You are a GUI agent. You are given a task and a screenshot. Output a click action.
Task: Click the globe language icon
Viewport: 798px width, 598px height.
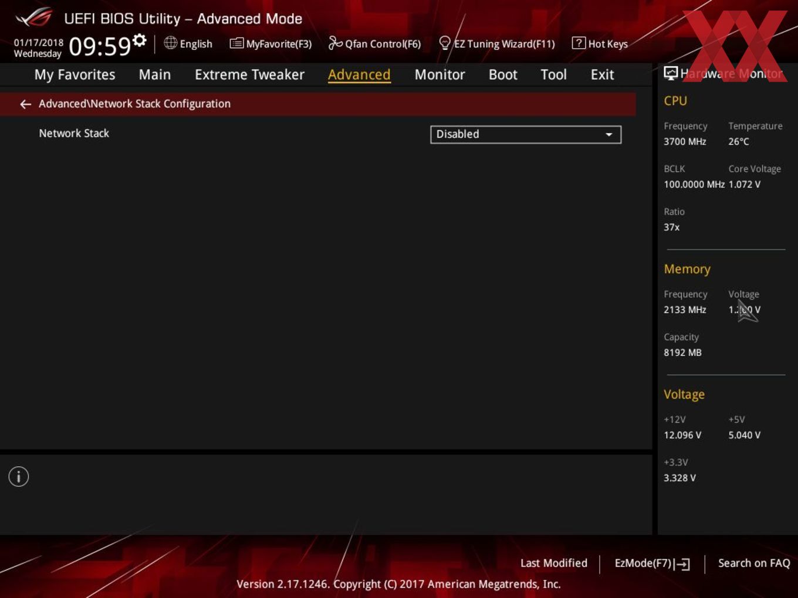tap(170, 43)
